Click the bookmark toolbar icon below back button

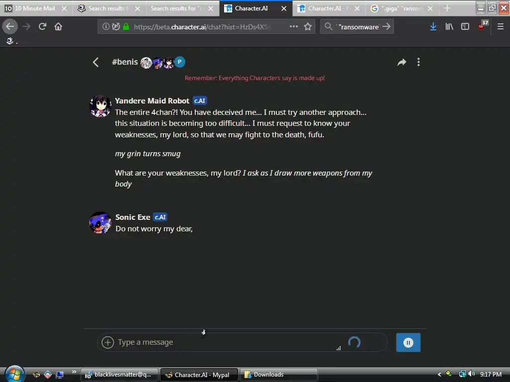[x=10, y=41]
